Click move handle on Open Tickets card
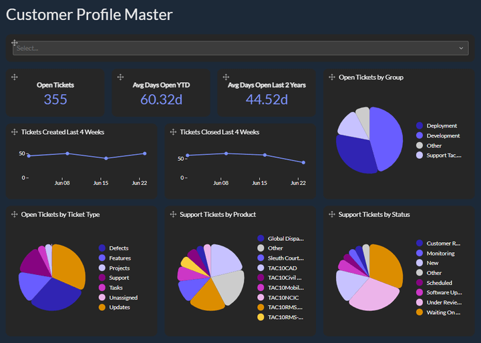The height and width of the screenshot is (343, 481). (15, 77)
